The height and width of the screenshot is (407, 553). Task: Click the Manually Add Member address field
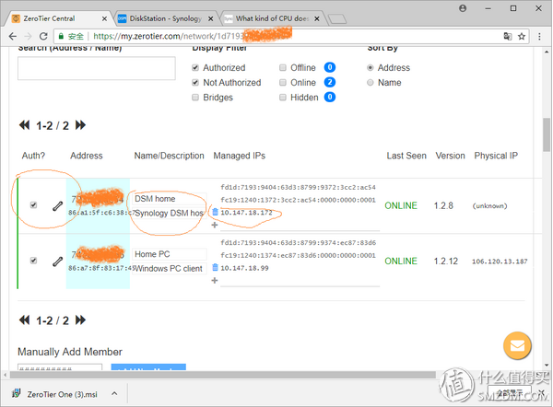pyautogui.click(x=60, y=367)
